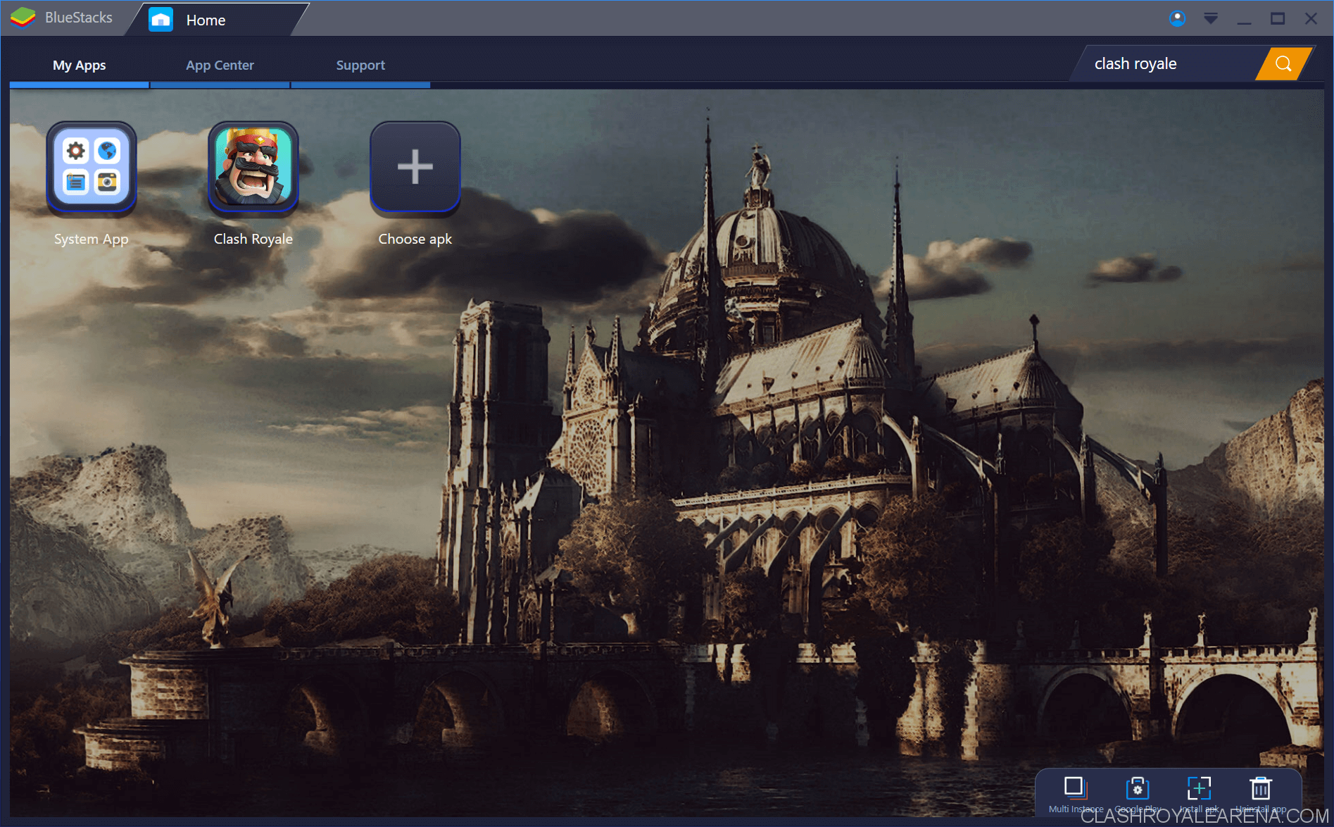
Task: Maximize the BlueStacks window
Action: click(1278, 19)
